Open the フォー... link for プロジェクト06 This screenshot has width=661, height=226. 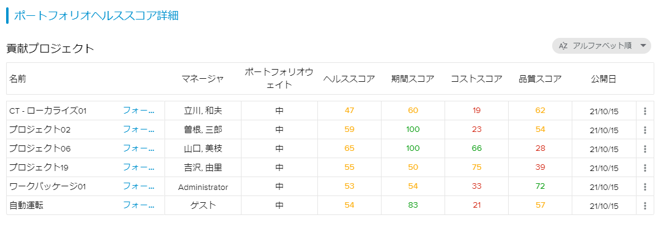click(139, 148)
